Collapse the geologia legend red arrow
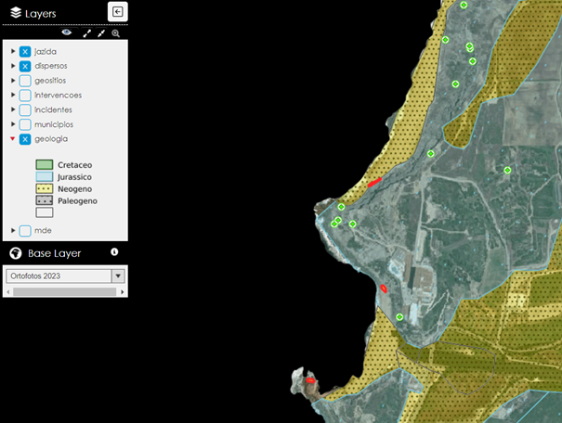Image resolution: width=562 pixels, height=423 pixels. (13, 138)
